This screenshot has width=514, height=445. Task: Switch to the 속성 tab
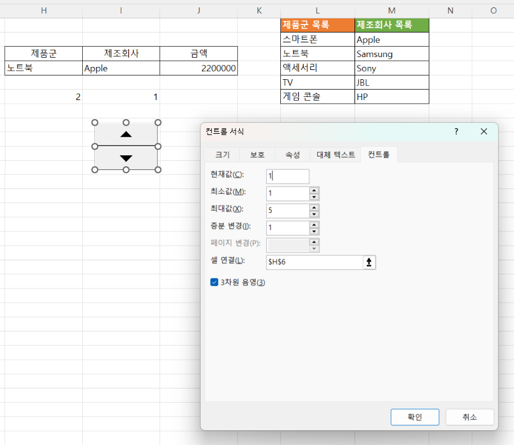click(x=293, y=155)
